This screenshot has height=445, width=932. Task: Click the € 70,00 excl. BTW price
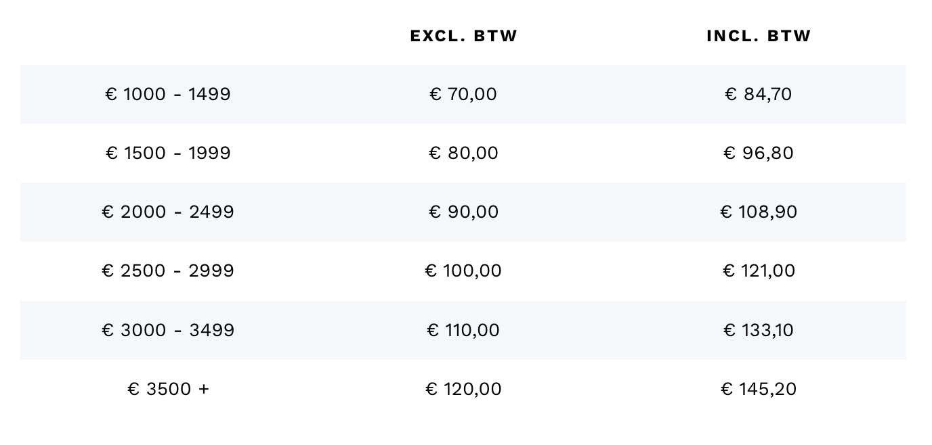coord(463,94)
